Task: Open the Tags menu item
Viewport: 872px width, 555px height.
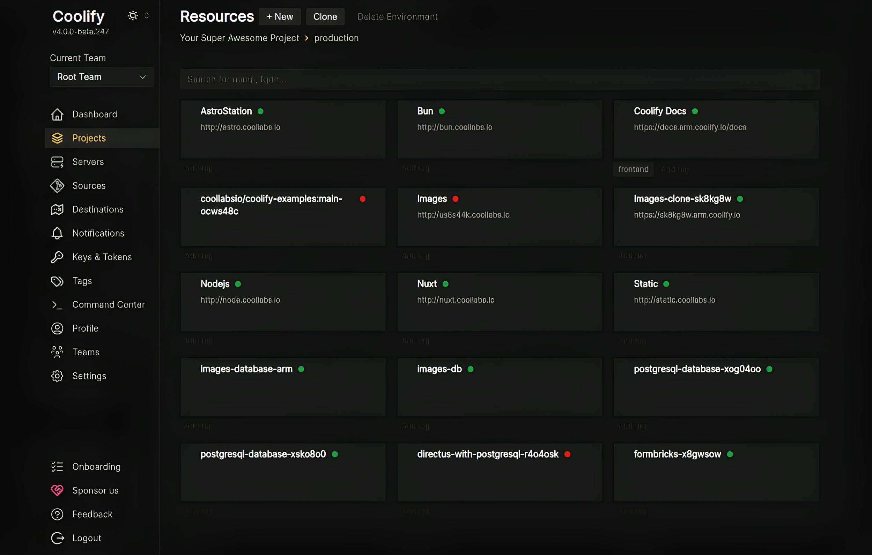Action: (82, 281)
